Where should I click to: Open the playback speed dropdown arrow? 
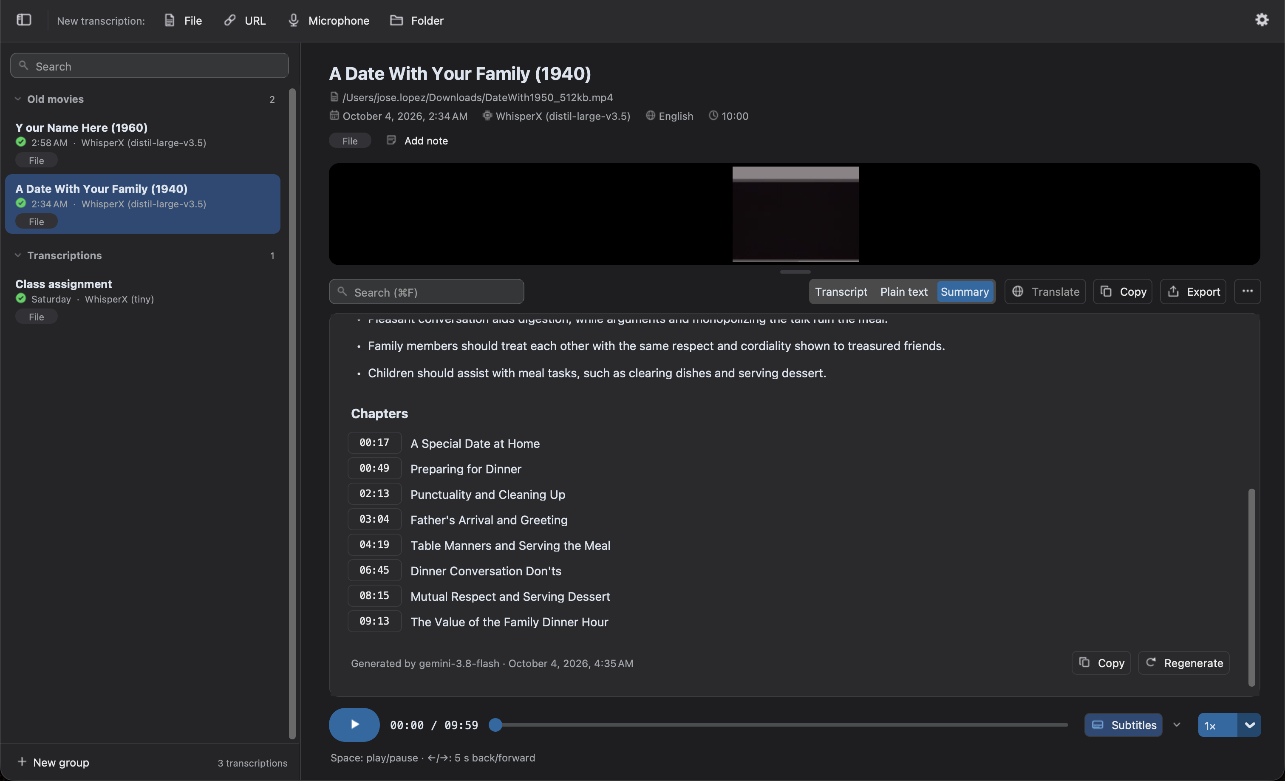[x=1249, y=724]
